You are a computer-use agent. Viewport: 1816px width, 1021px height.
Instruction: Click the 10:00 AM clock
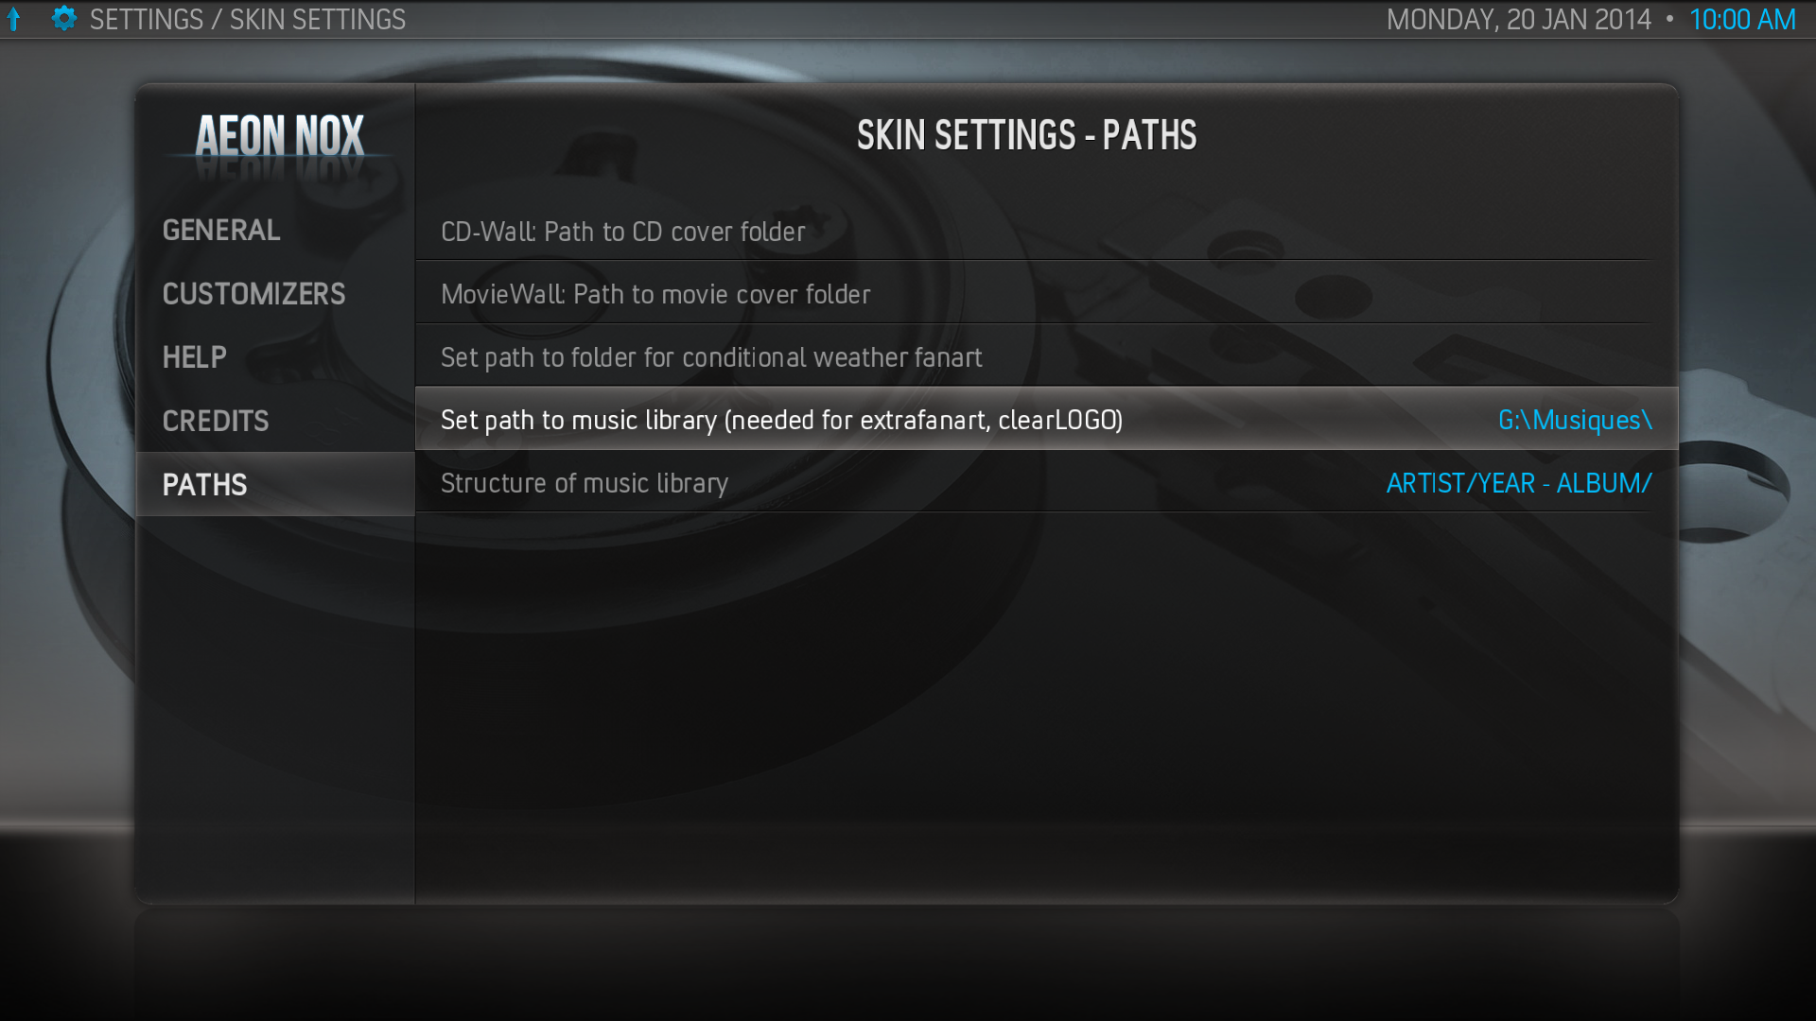1742,20
